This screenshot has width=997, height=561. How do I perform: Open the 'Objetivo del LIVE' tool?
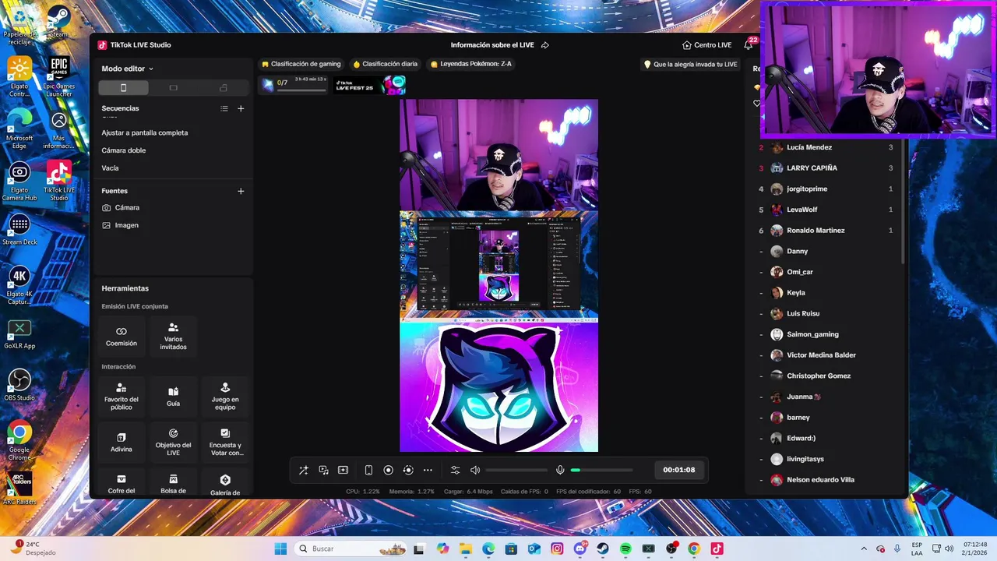coord(173,443)
